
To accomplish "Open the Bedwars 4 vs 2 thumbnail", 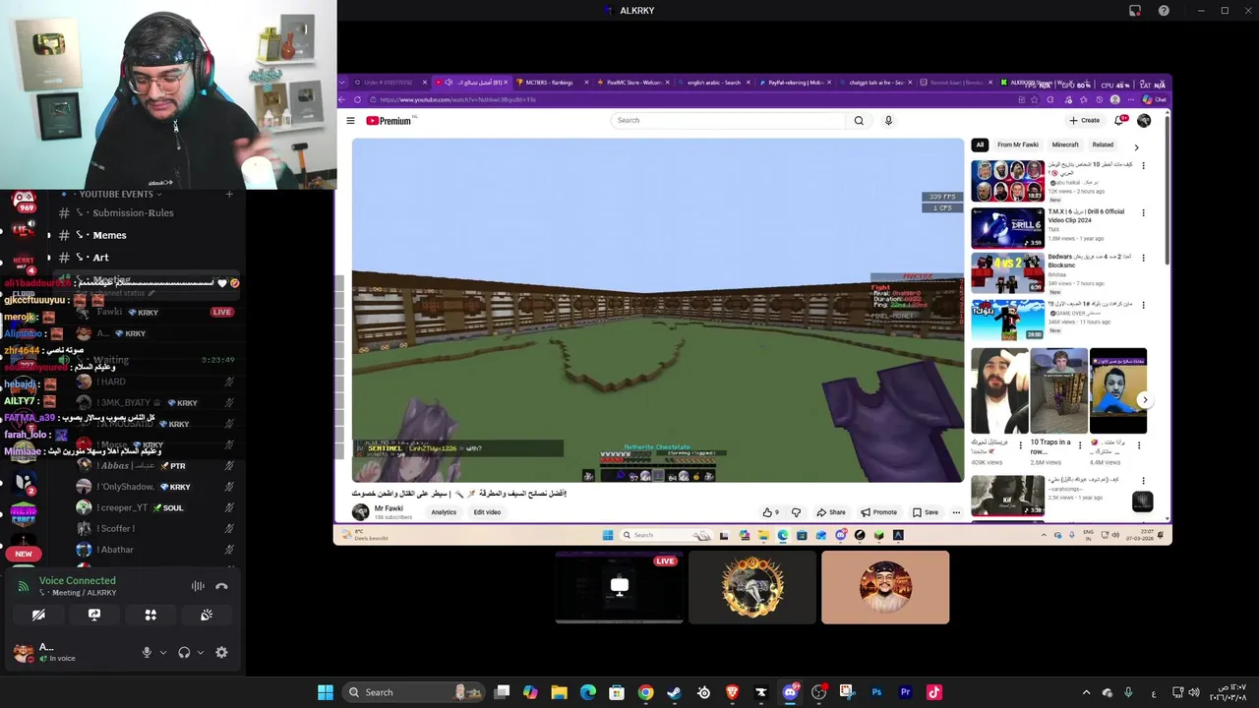I will tap(1007, 273).
